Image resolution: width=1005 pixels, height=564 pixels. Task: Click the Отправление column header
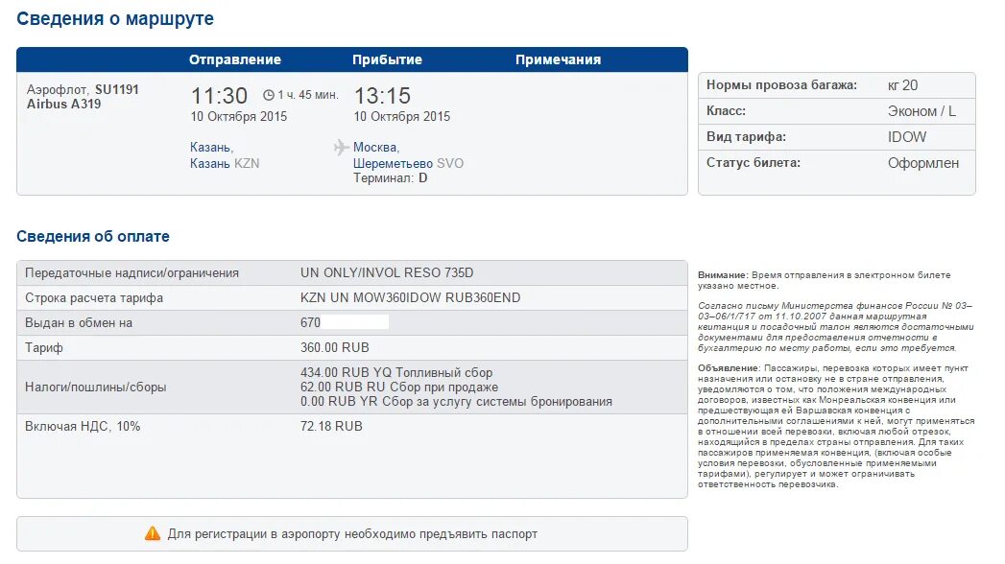(235, 59)
